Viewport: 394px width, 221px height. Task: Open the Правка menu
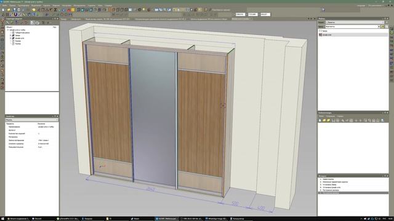point(12,6)
